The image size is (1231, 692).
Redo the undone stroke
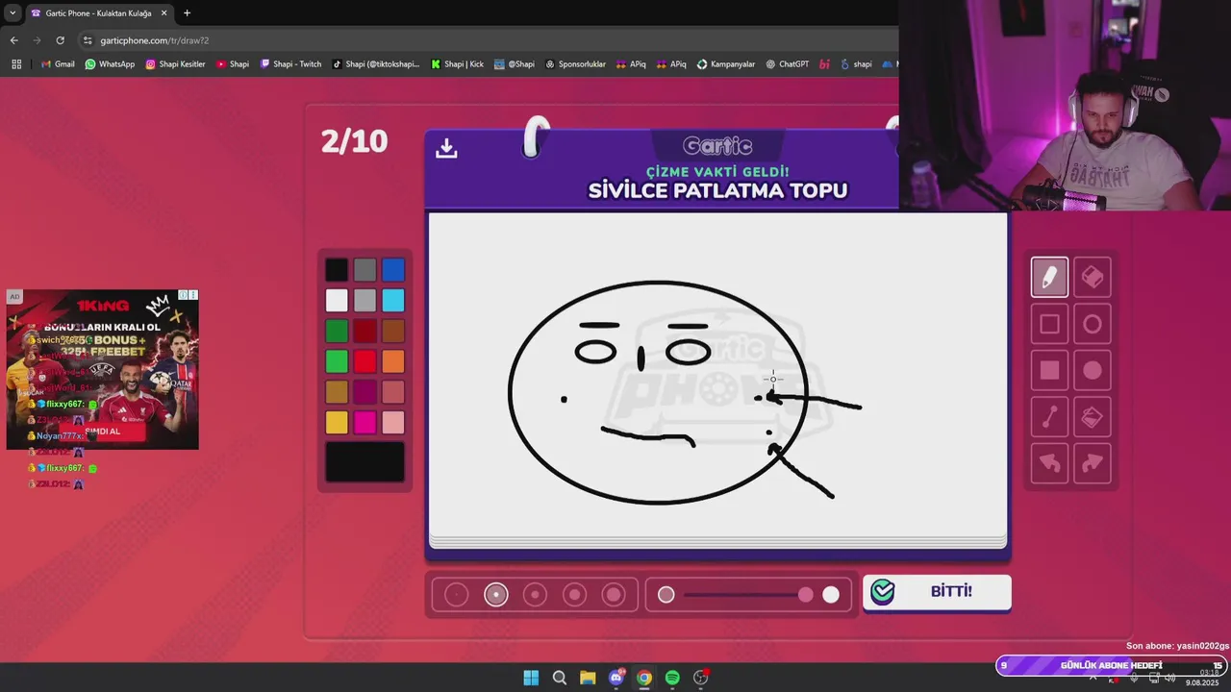(1093, 463)
